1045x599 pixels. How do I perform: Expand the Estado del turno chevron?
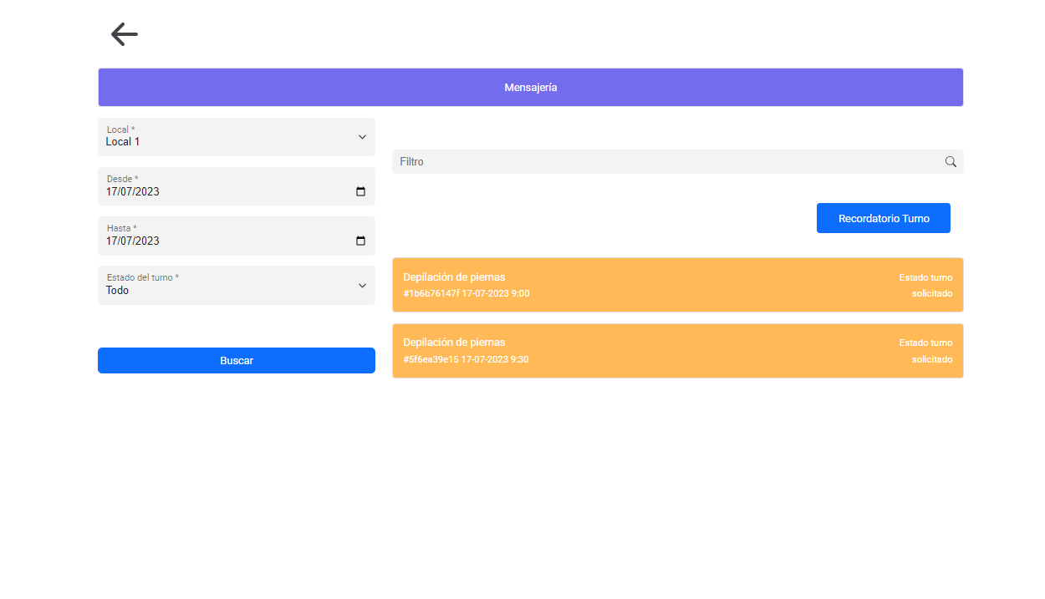point(362,286)
